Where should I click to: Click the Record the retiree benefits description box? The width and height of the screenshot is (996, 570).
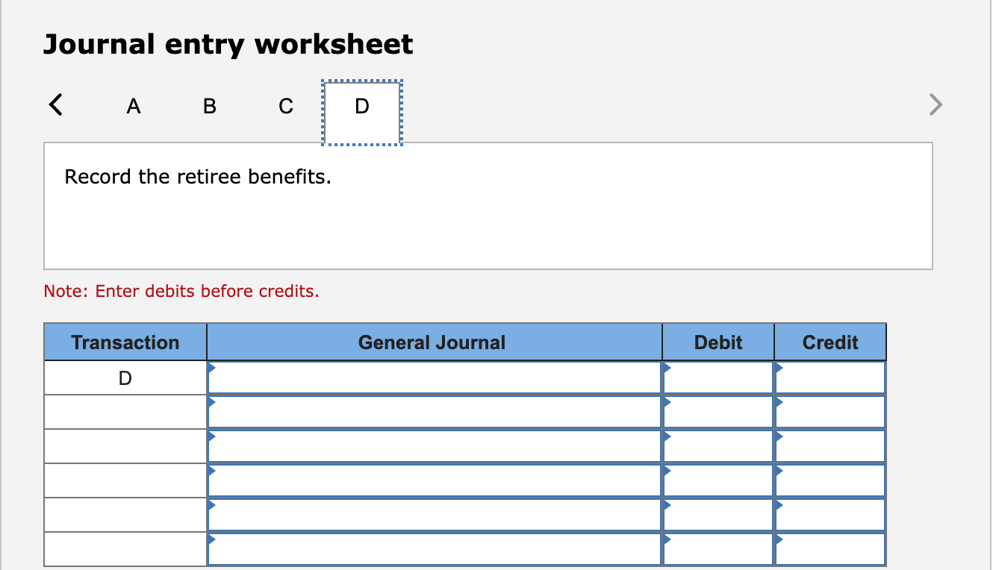488,205
